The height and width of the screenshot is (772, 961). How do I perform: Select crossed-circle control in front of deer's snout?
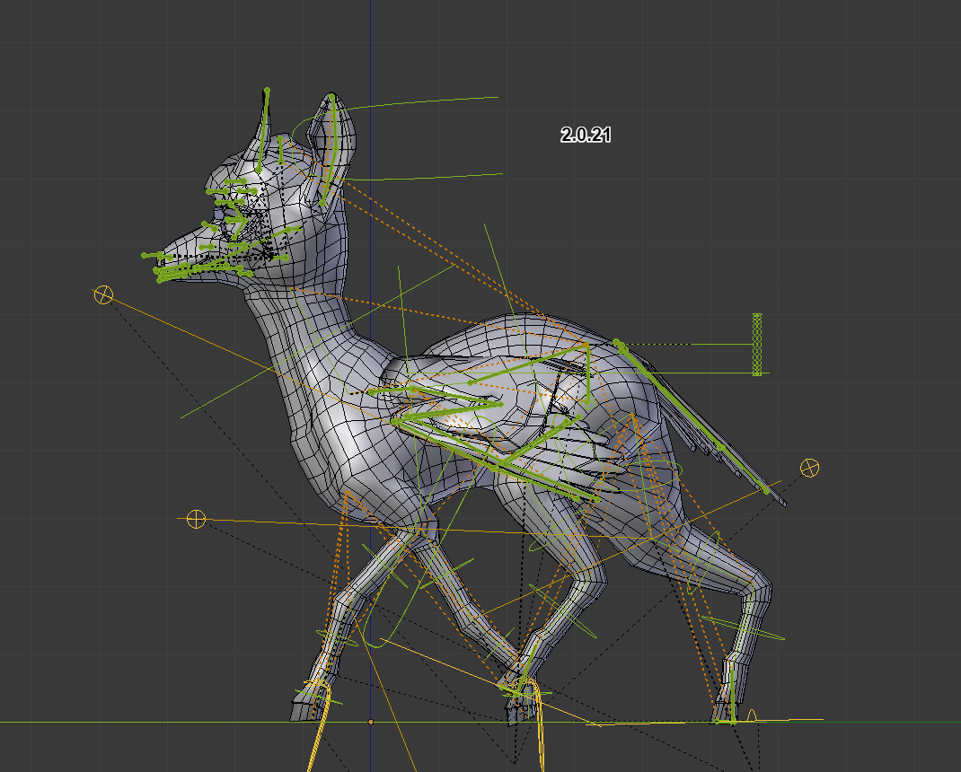103,294
